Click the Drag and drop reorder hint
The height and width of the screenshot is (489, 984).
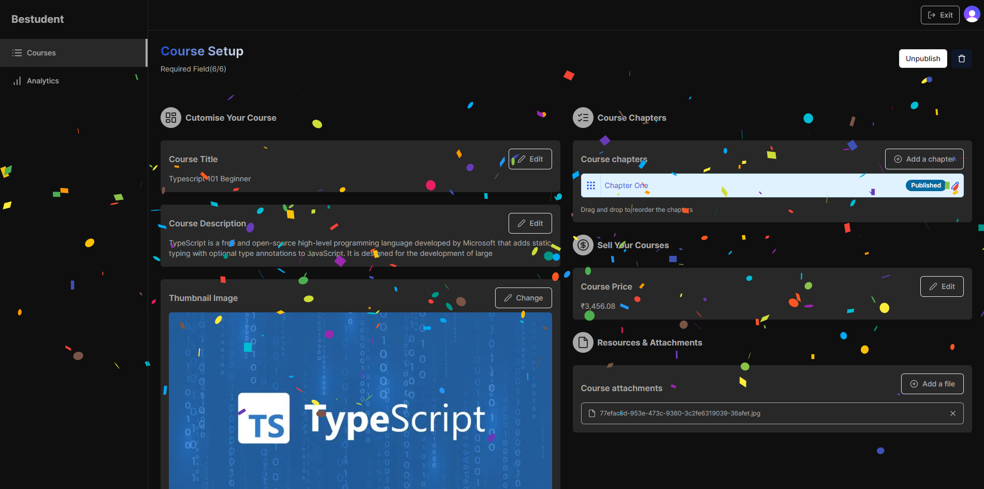pos(636,210)
